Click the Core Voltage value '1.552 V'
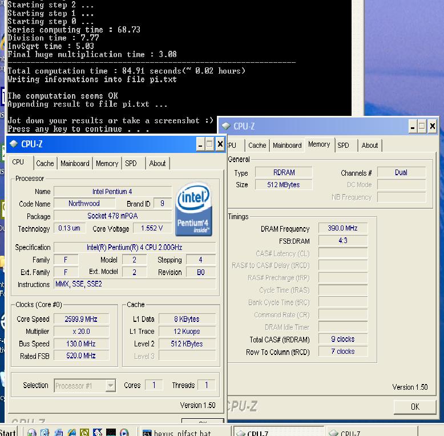This screenshot has width=444, height=436. 152,228
